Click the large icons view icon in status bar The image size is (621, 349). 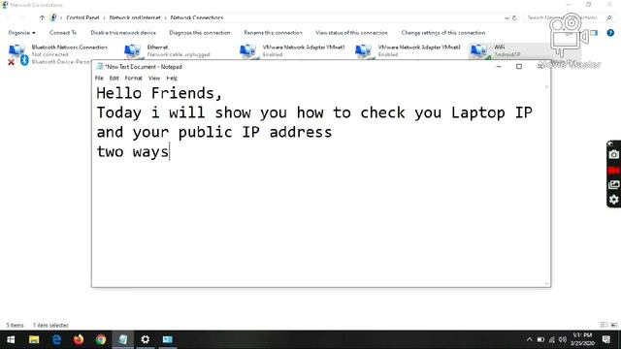click(x=613, y=325)
